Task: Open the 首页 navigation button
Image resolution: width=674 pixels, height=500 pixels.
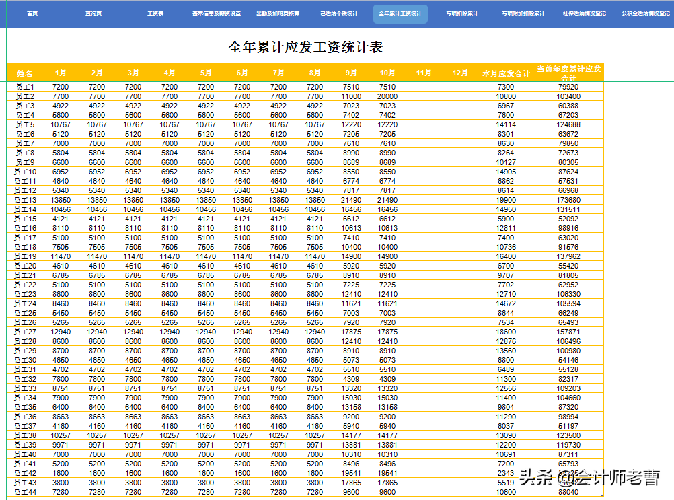Action: coord(31,13)
